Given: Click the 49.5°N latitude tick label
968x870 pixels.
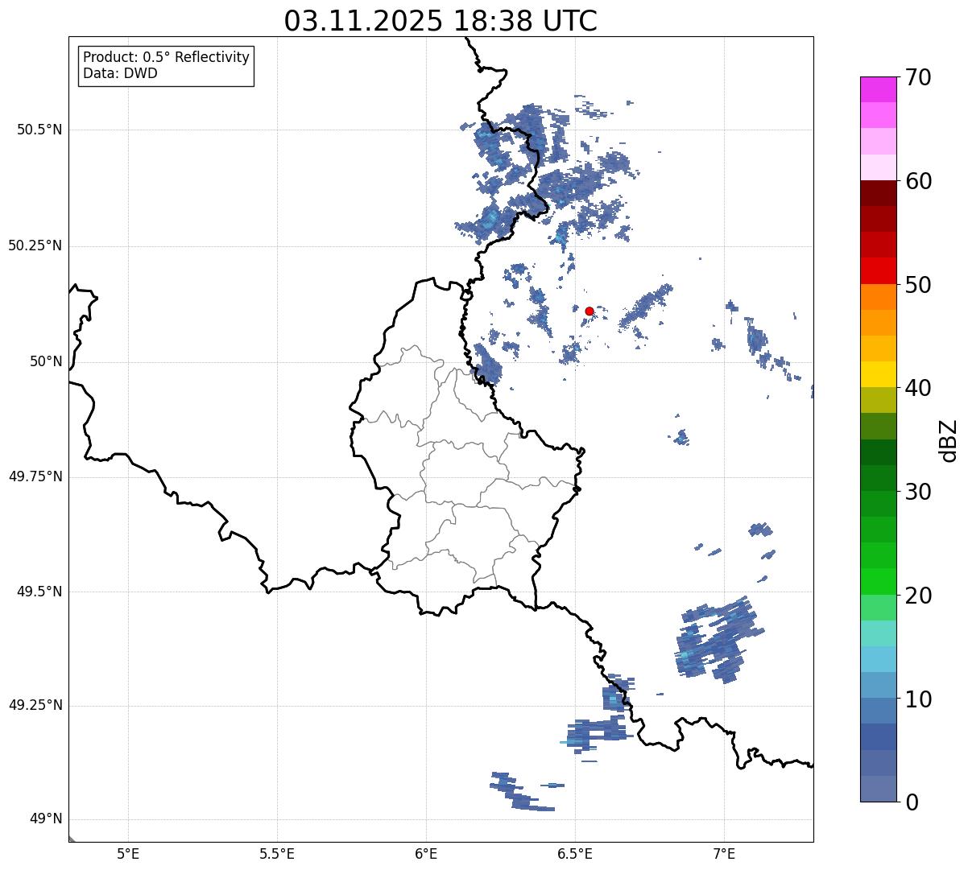Looking at the screenshot, I should [39, 592].
